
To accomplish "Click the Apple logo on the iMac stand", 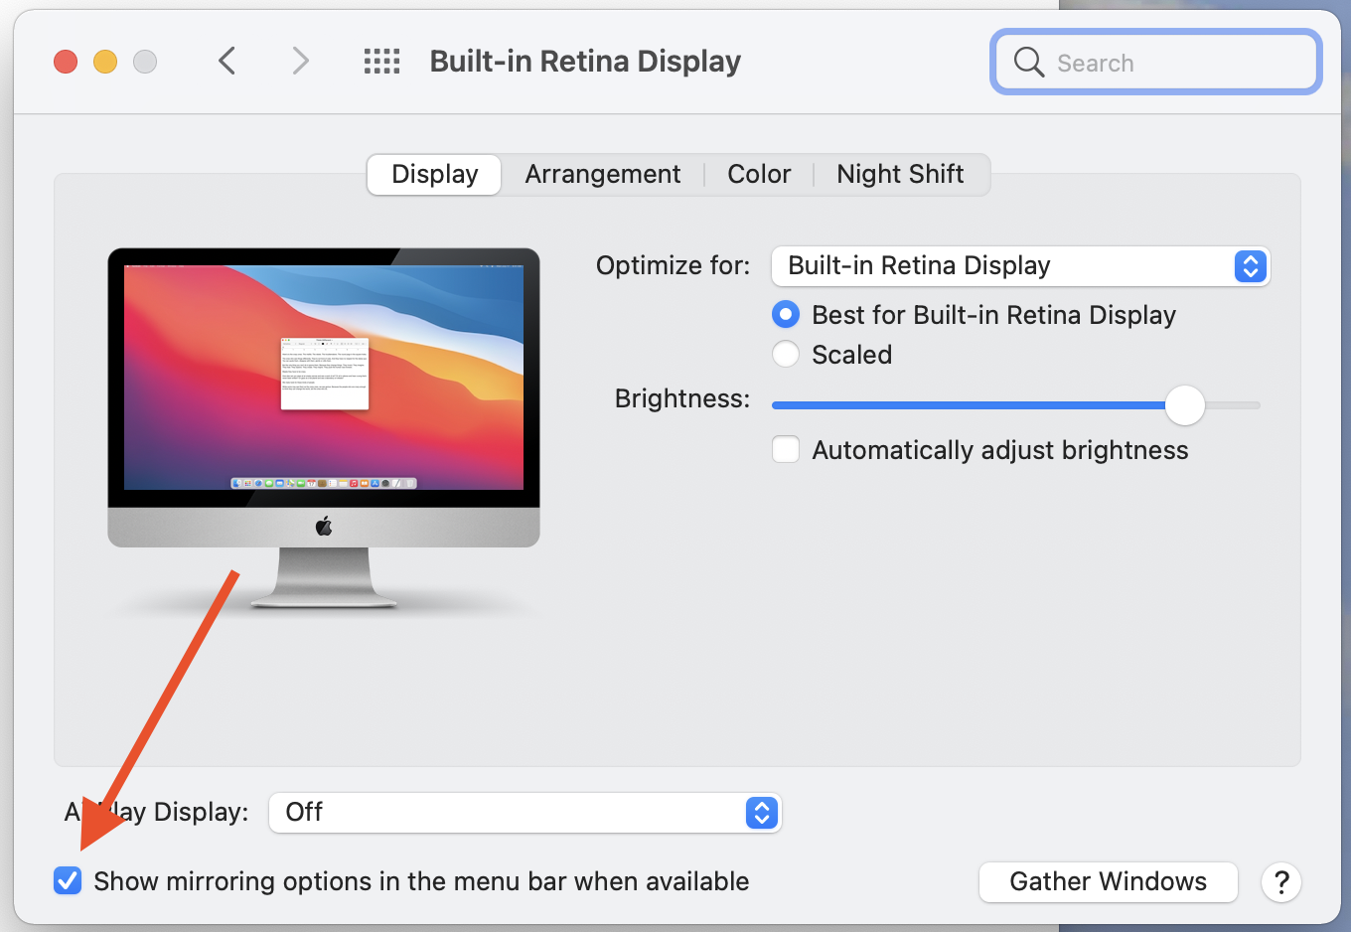I will pyautogui.click(x=324, y=526).
